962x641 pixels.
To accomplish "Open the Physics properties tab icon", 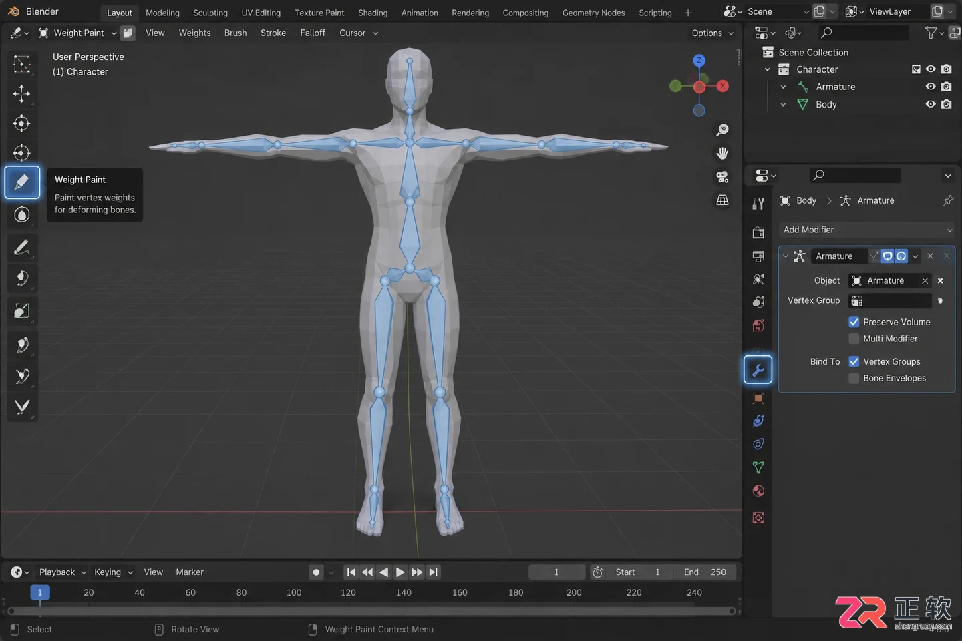I will point(758,421).
